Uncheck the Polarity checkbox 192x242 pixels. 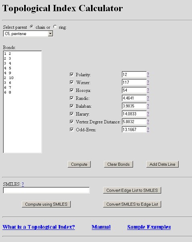pos(72,75)
